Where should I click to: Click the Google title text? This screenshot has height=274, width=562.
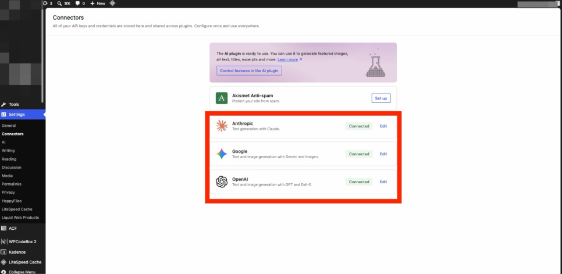240,151
